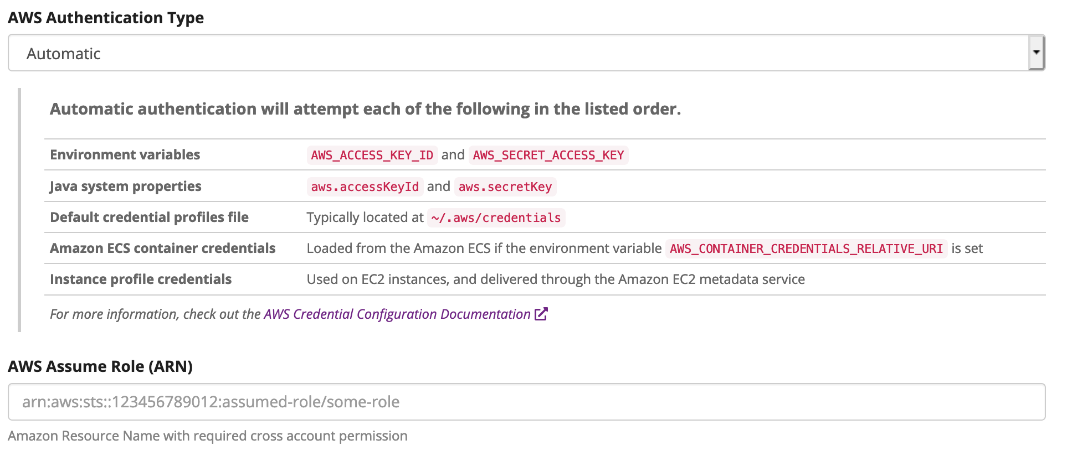1067x466 pixels.
Task: Open AWS Credential Configuration Documentation link
Action: [397, 314]
